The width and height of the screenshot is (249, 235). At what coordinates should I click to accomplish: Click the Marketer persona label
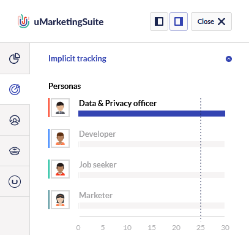[x=95, y=195]
